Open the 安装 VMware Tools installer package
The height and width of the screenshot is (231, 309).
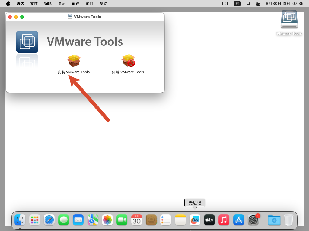click(74, 61)
